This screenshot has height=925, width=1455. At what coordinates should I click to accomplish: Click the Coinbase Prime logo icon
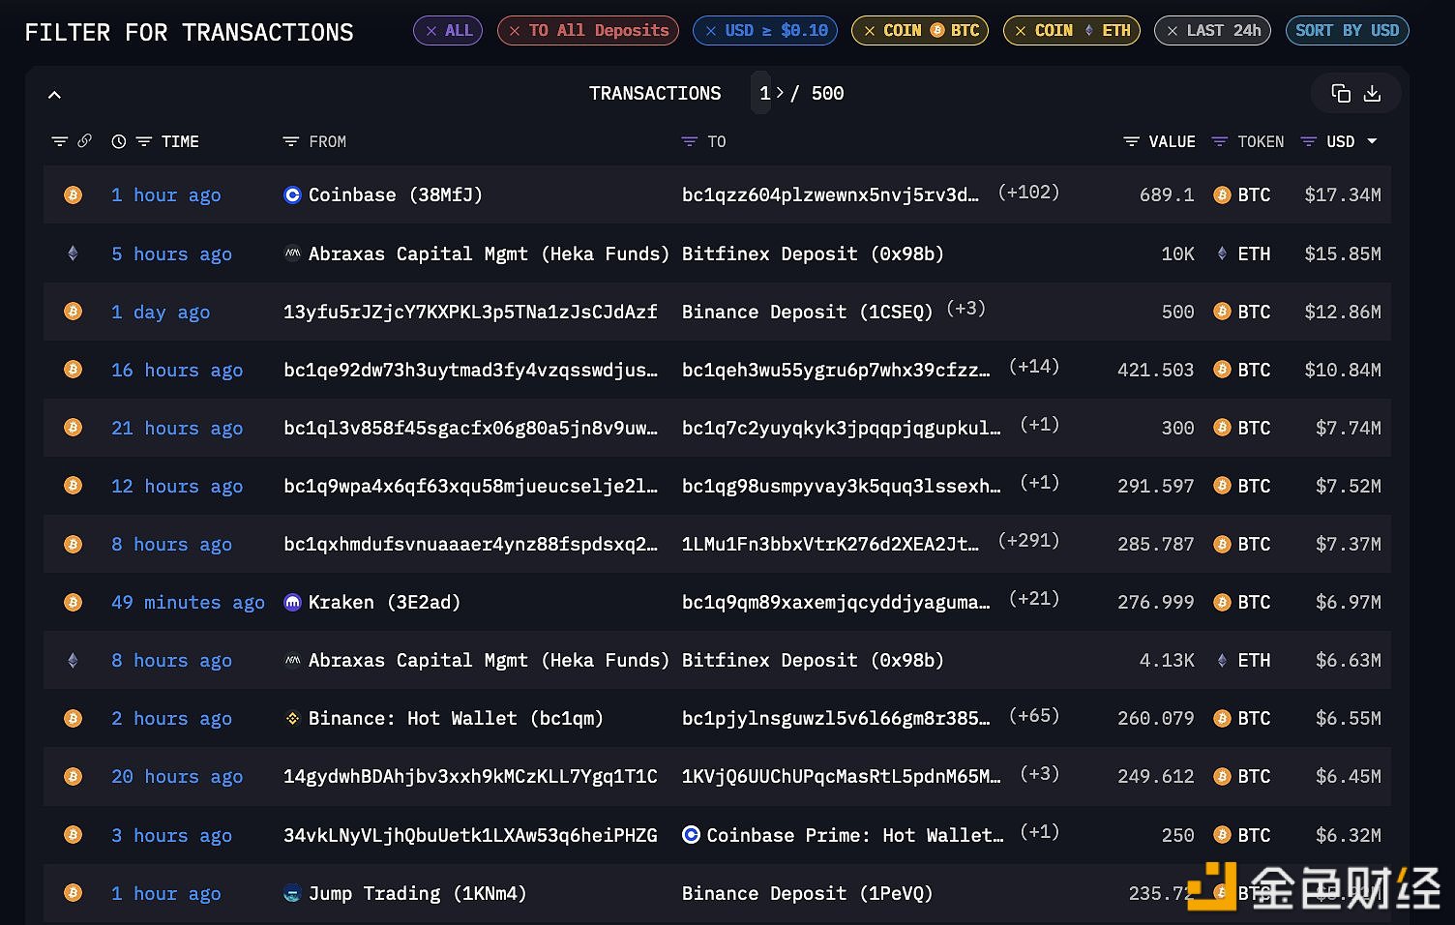pos(691,834)
